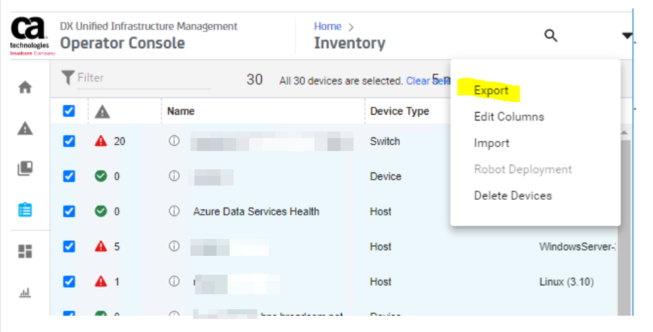The image size is (653, 332).
Task: Select Delete Devices menu option
Action: pyautogui.click(x=512, y=196)
